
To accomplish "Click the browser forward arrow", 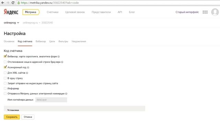I will 8,3.
